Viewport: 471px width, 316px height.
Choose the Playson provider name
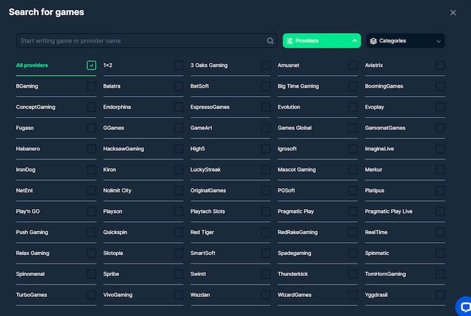113,211
